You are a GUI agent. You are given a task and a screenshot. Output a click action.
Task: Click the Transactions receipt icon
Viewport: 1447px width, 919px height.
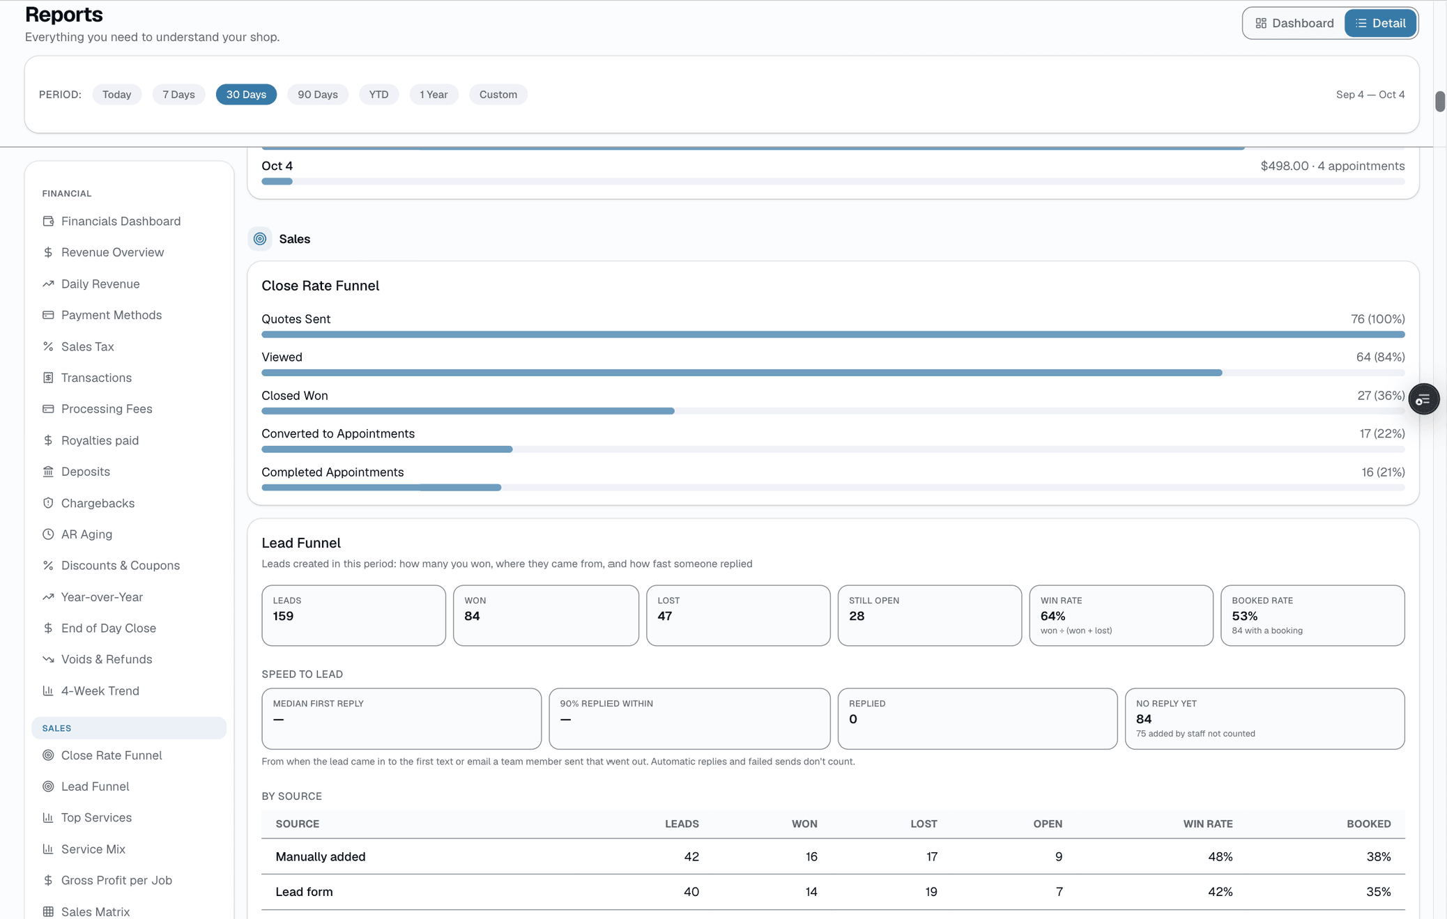[48, 378]
